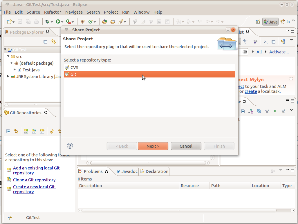Toggle Link with Selection in Git Repositories
The image size is (298, 224).
(x=16, y=131)
